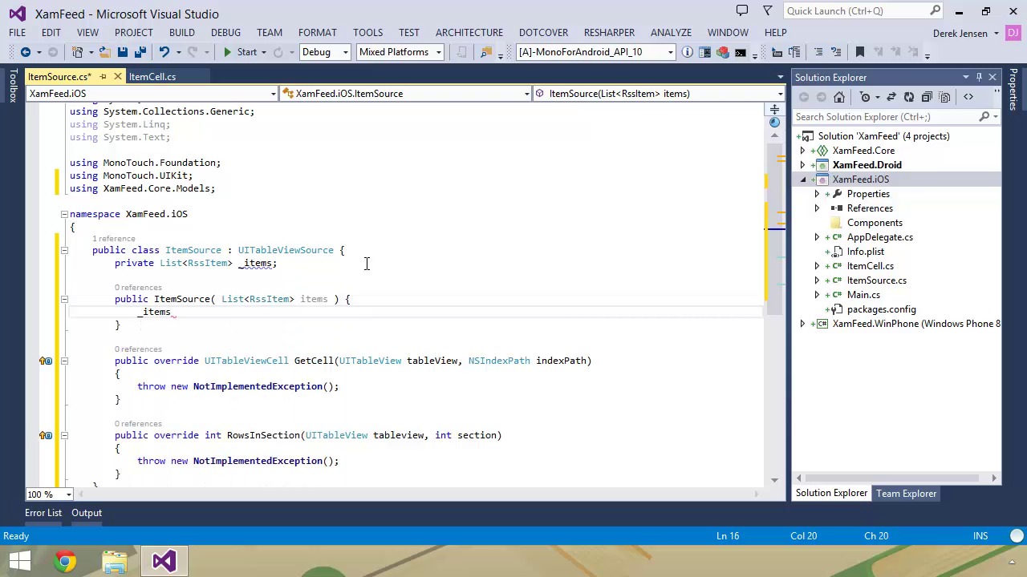Open the Android Emulator Manager icon
1027x577 pixels.
pos(705,52)
